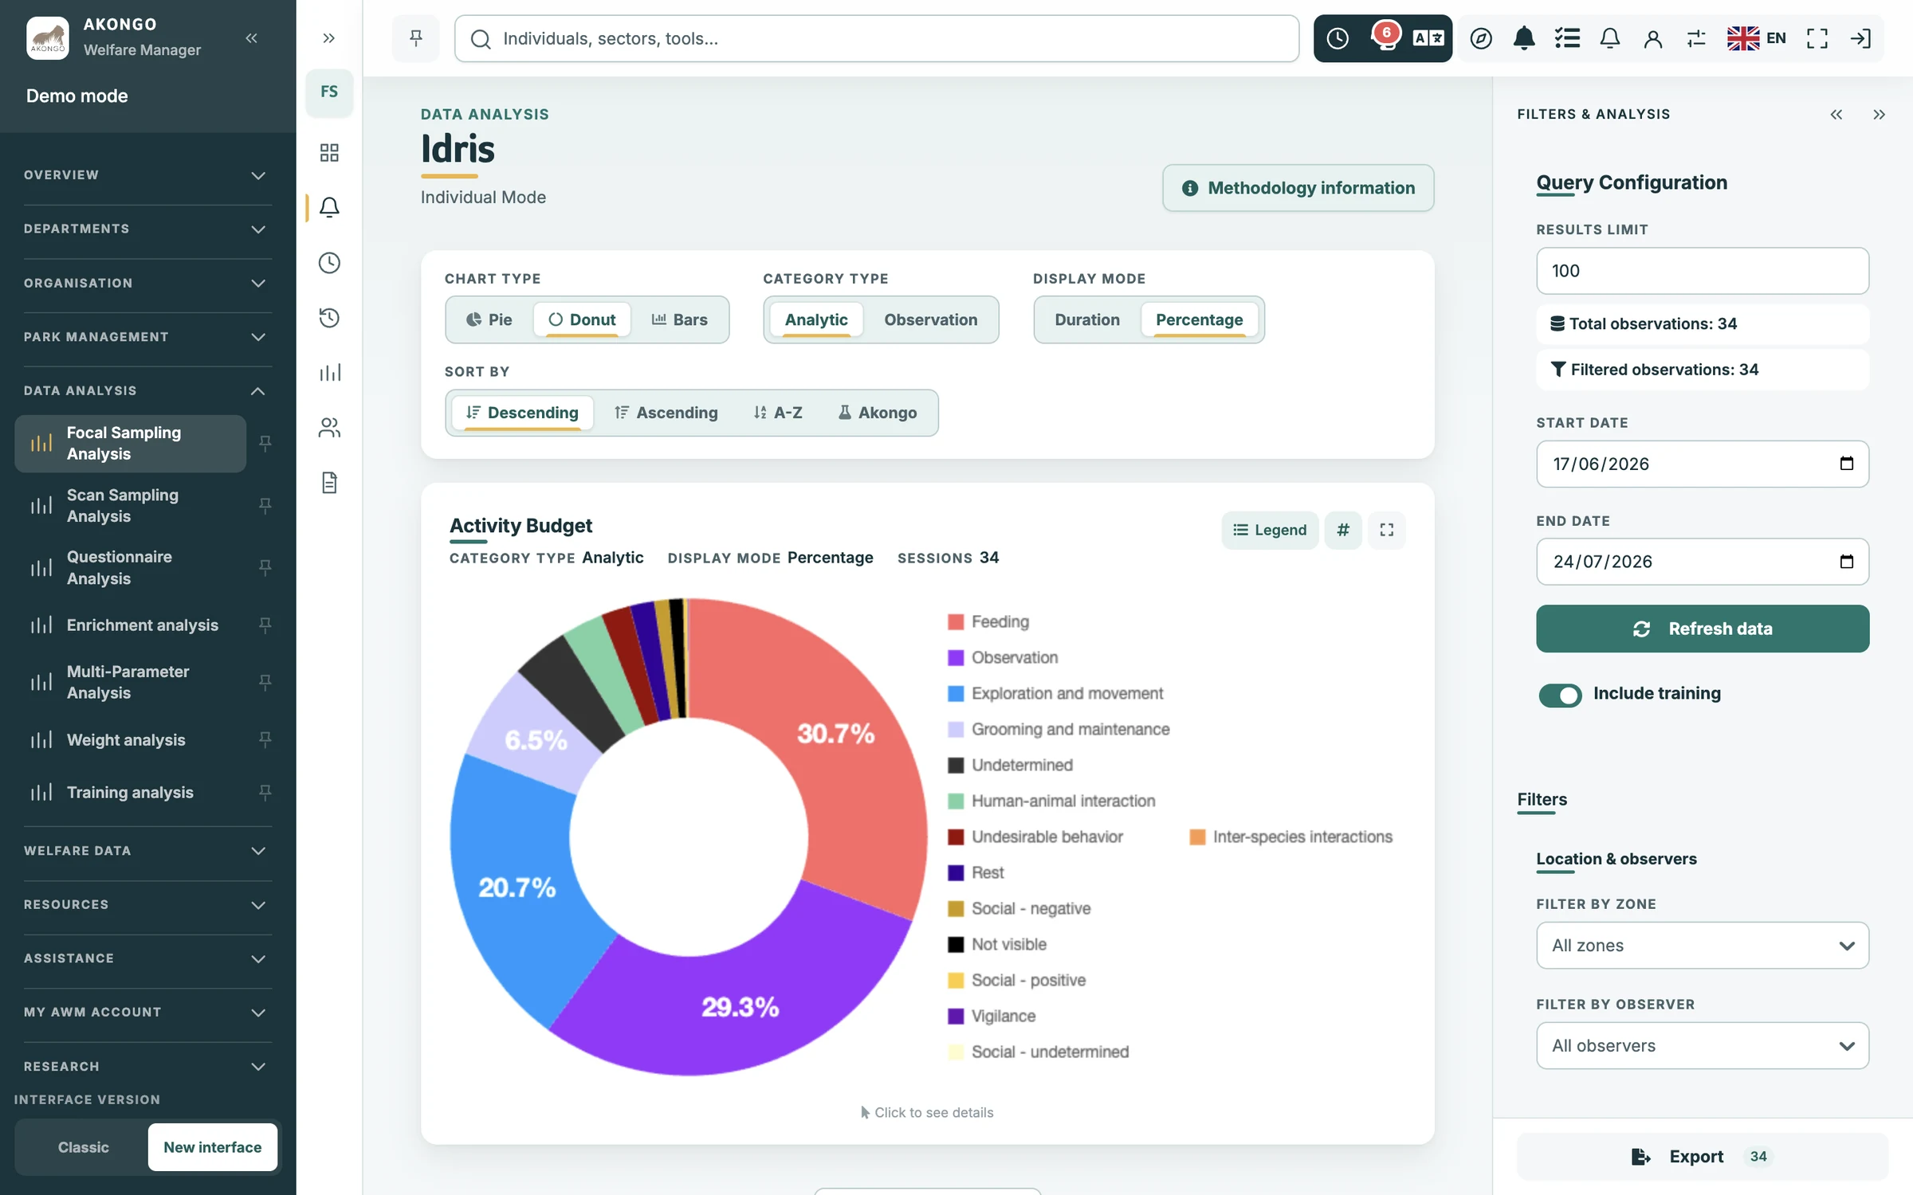1913x1195 pixels.
Task: Toggle the Include training switch
Action: click(1560, 695)
